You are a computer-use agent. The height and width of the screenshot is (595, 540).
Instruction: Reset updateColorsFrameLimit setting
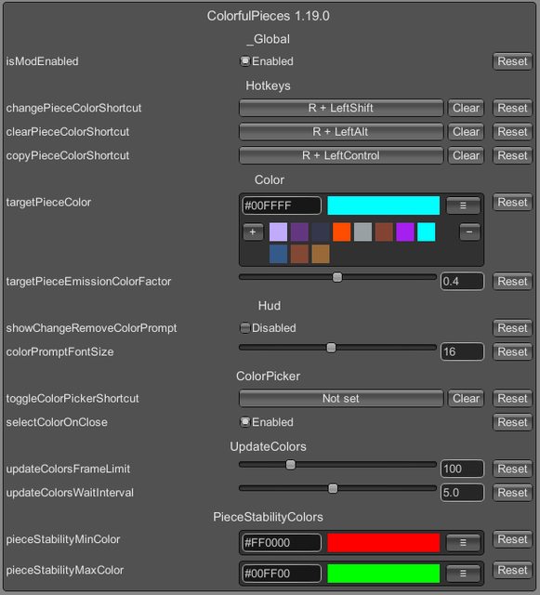512,469
